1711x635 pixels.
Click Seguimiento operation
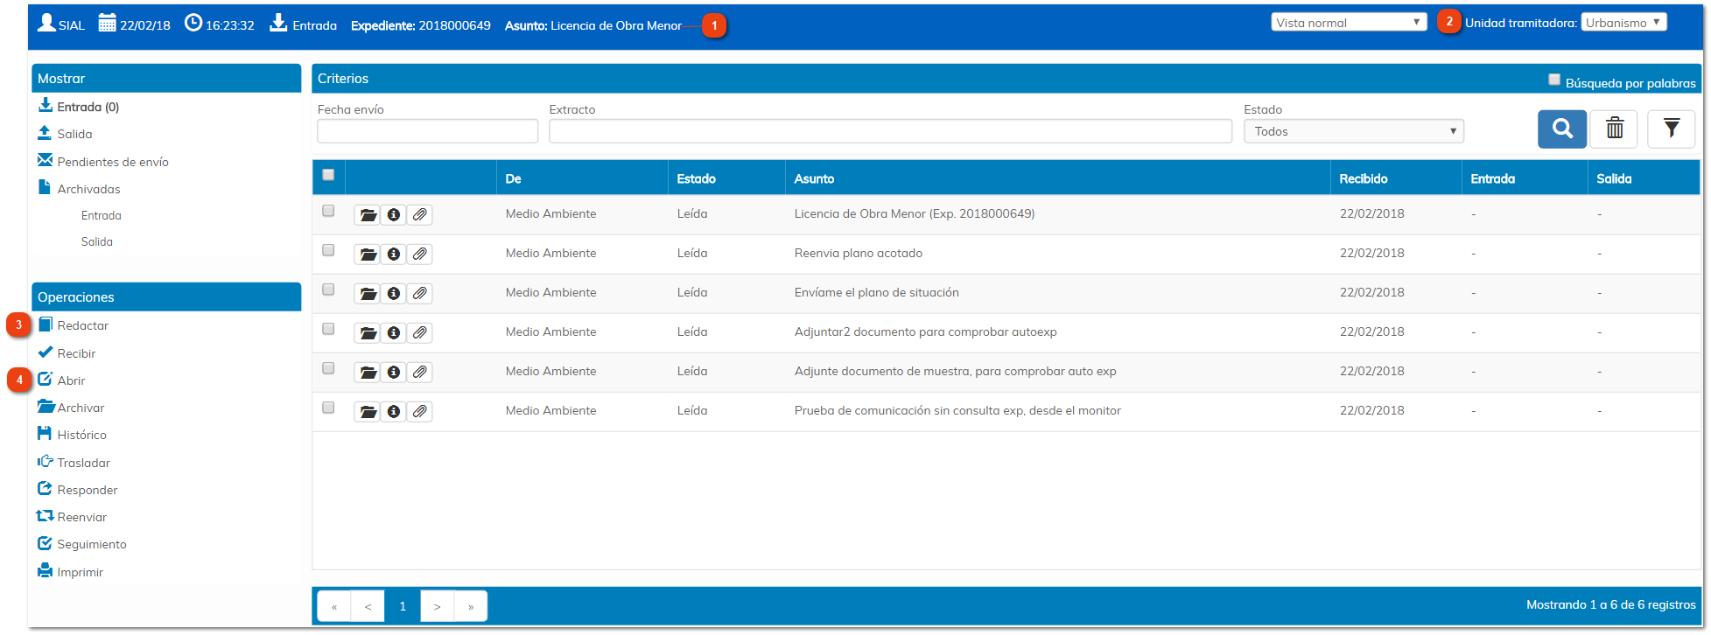[x=82, y=544]
